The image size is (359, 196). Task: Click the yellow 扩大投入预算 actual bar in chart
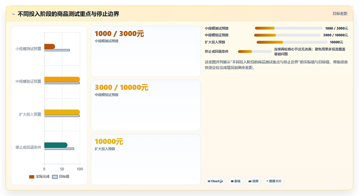point(62,112)
